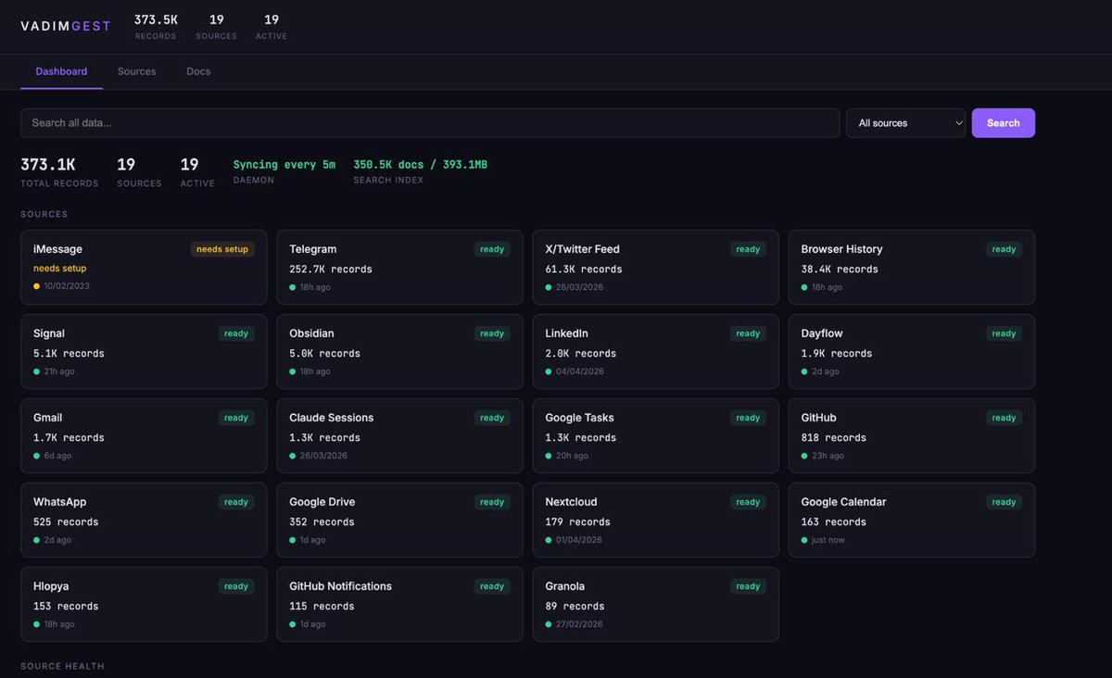Click the VADIMGEST logo
Viewport: 1112px width, 678px height.
[x=66, y=26]
